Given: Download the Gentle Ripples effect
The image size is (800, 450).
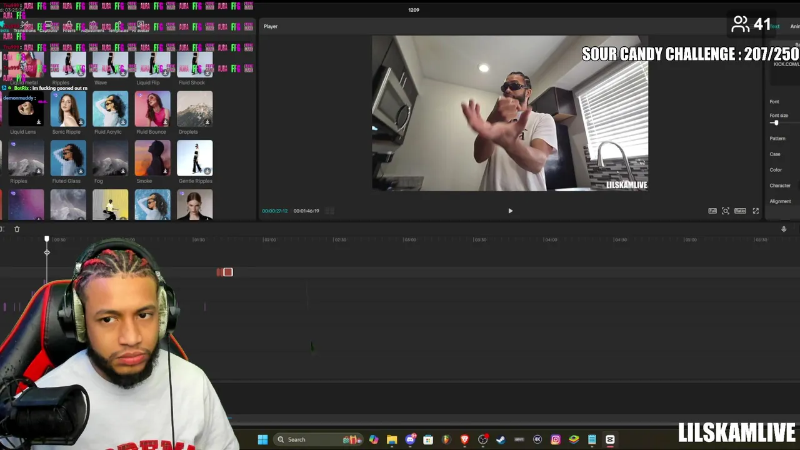Looking at the screenshot, I should coord(207,171).
